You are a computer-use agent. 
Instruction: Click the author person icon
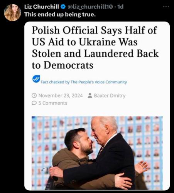click(x=90, y=96)
